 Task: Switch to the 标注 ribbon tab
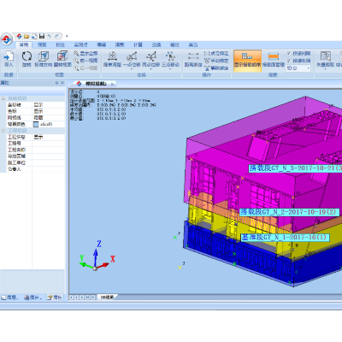[60, 44]
